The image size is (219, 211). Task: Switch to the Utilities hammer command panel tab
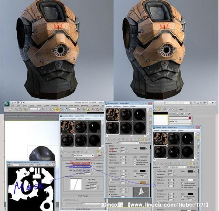coord(189,114)
